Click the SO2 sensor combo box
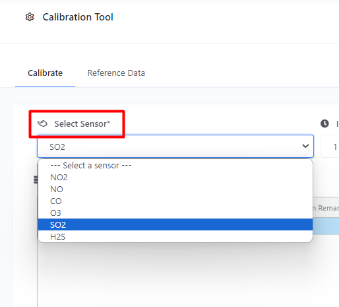 pos(175,147)
